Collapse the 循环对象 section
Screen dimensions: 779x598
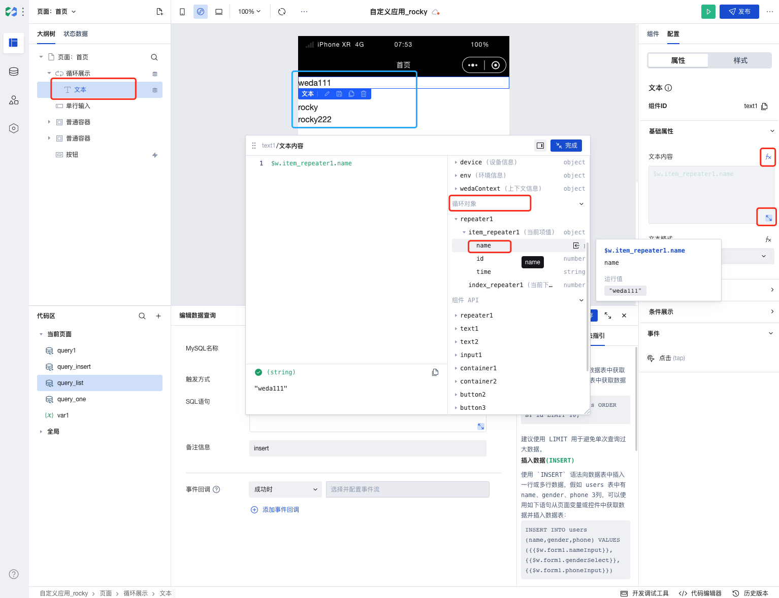click(581, 204)
